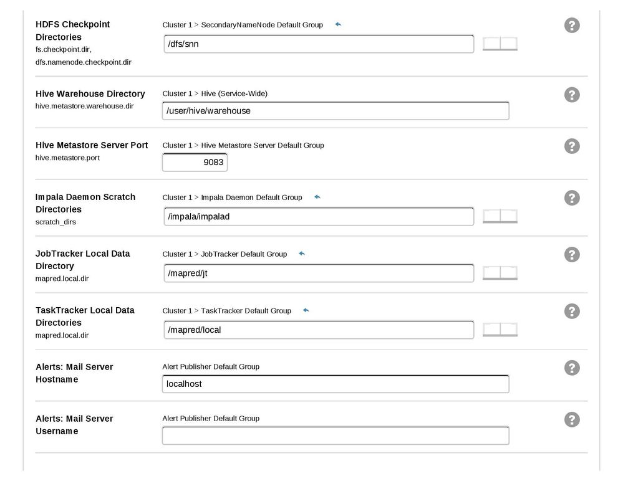Open help for Hive Warehouse Directory

[571, 94]
